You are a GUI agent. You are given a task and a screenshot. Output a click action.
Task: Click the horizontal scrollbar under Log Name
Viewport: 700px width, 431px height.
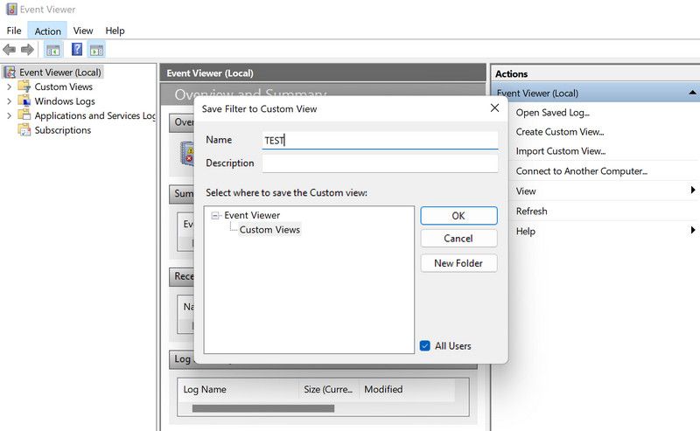tap(262, 408)
